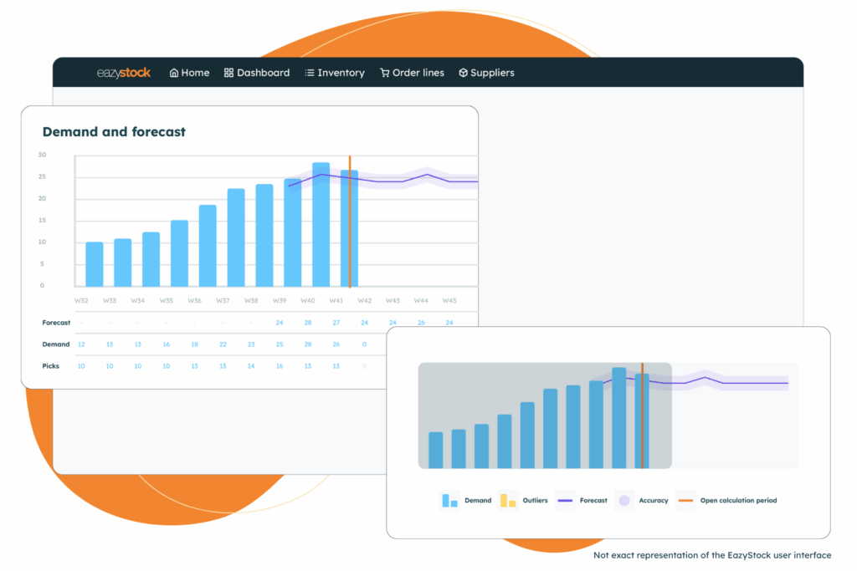Toggle the Accuracy legend circle
This screenshot has height=571, width=857.
[624, 501]
